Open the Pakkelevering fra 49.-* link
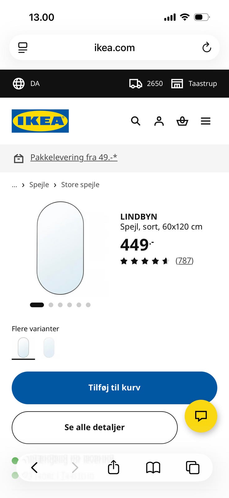 (74, 157)
